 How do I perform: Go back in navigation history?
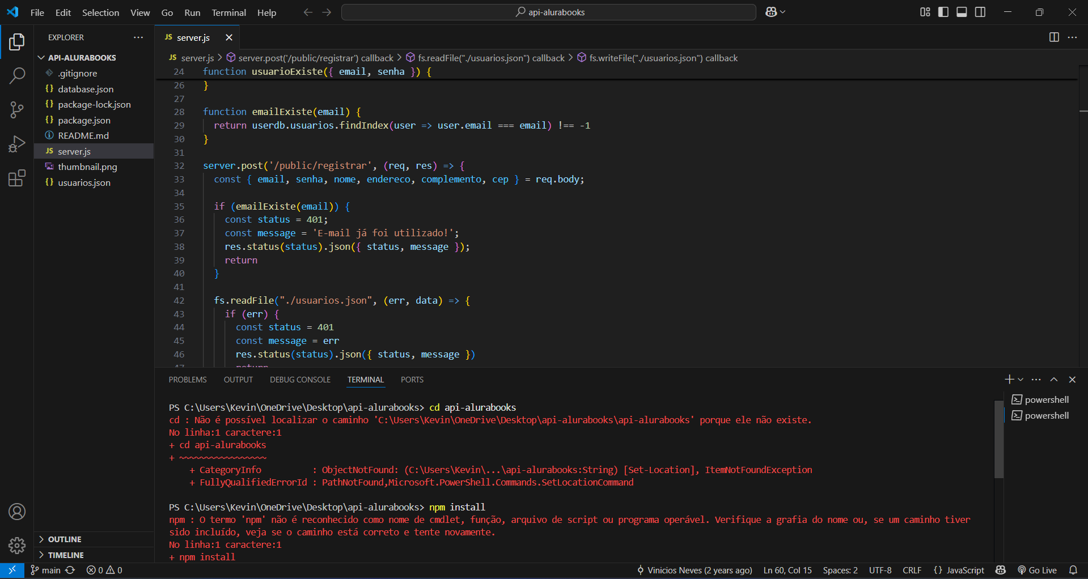308,12
